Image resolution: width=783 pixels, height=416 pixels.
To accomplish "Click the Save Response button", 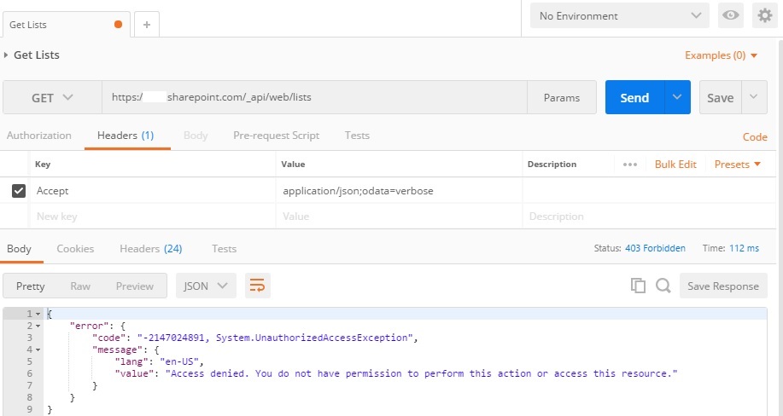I will coord(723,286).
